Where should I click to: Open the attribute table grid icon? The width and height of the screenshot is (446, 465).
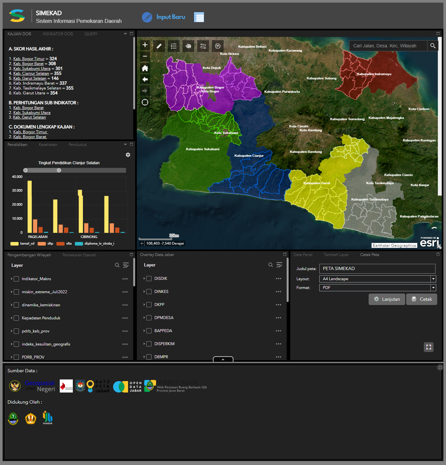pos(199,17)
